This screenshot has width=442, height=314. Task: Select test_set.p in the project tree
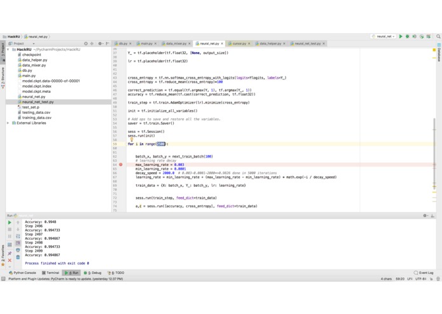[31, 107]
